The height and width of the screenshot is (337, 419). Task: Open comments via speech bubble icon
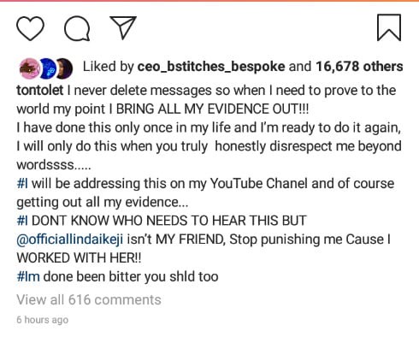77,28
